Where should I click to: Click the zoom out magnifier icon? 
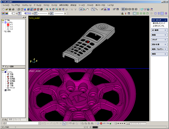click(50, 9)
